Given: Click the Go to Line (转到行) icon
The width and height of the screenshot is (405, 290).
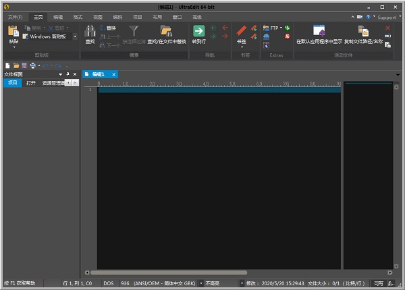Looking at the screenshot, I should coord(198,31).
